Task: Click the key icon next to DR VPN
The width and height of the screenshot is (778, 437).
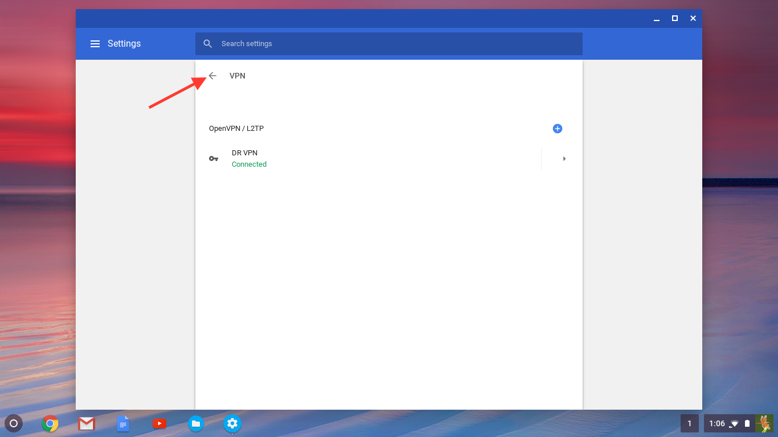Action: pyautogui.click(x=214, y=158)
